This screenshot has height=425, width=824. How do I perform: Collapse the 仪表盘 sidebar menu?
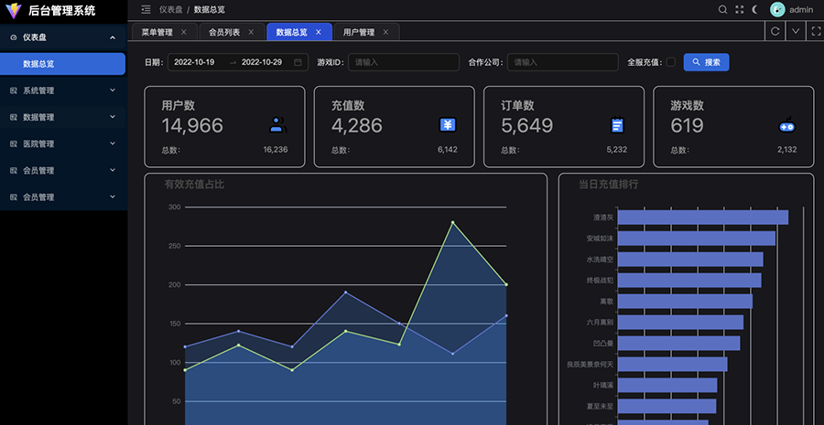point(63,37)
